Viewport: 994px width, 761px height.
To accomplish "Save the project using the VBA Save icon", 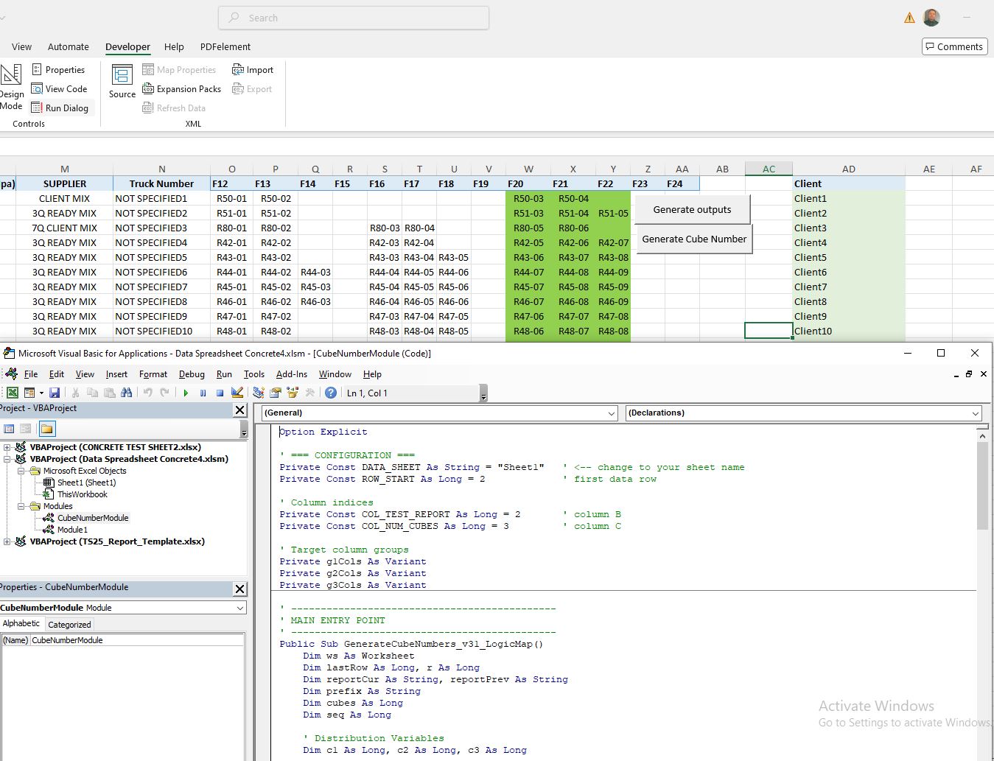I will click(55, 393).
